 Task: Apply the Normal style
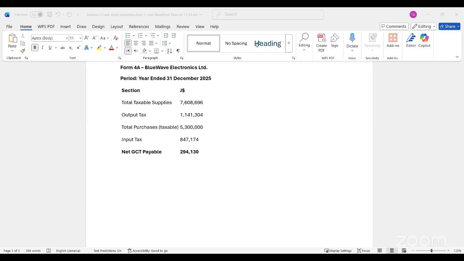pos(203,43)
